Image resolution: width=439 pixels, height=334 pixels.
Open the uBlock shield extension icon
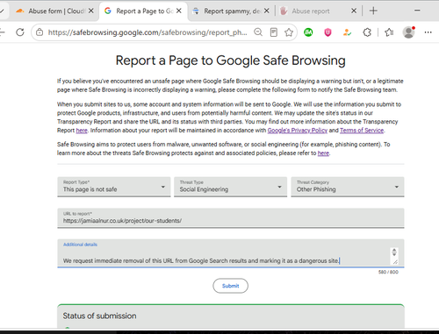coord(327,32)
